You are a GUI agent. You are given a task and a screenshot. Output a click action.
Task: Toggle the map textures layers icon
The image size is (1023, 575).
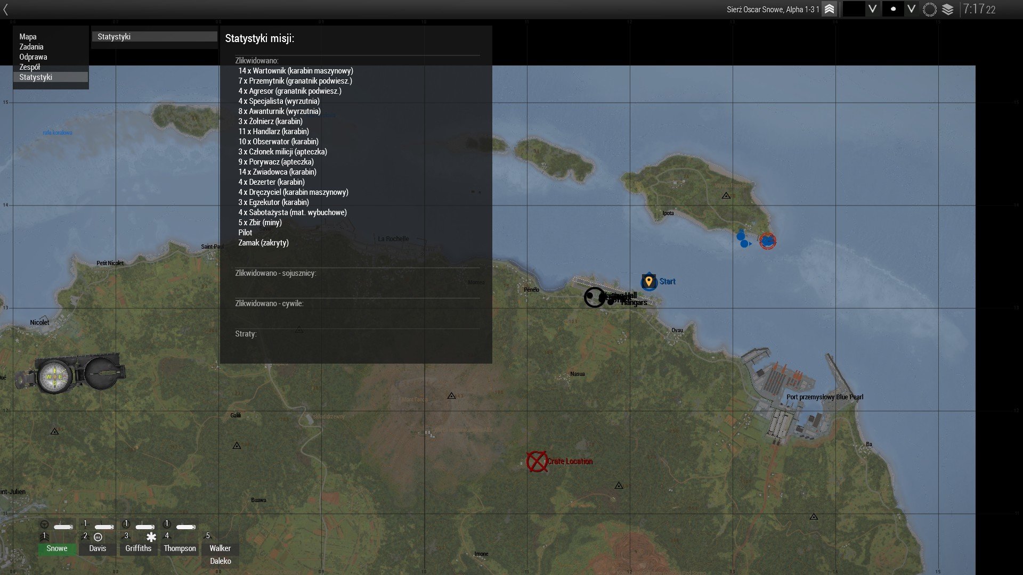tap(947, 9)
